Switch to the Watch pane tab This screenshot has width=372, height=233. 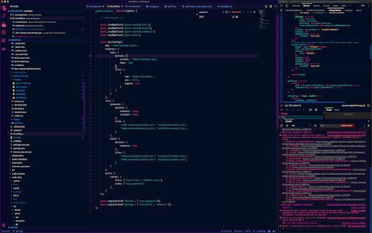337,110
